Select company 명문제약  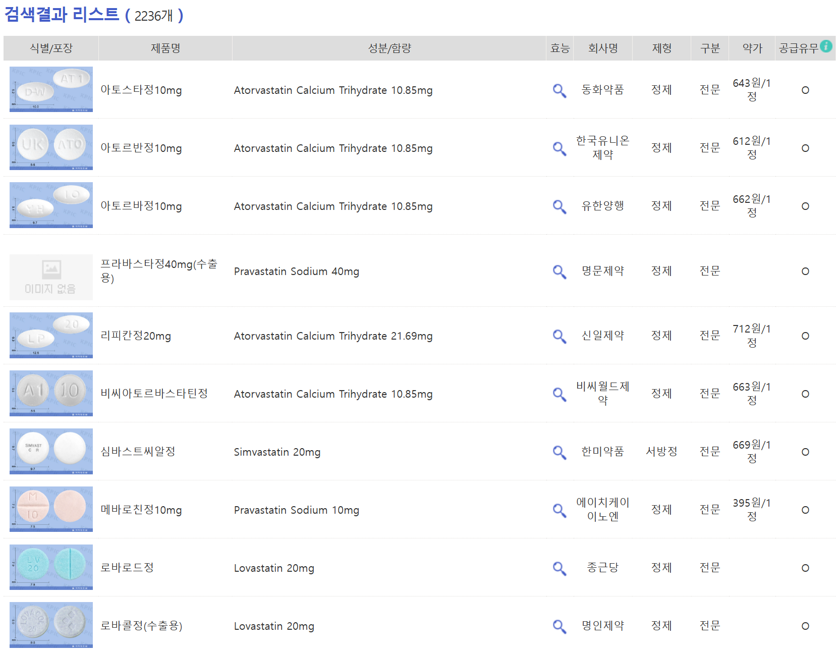point(603,271)
